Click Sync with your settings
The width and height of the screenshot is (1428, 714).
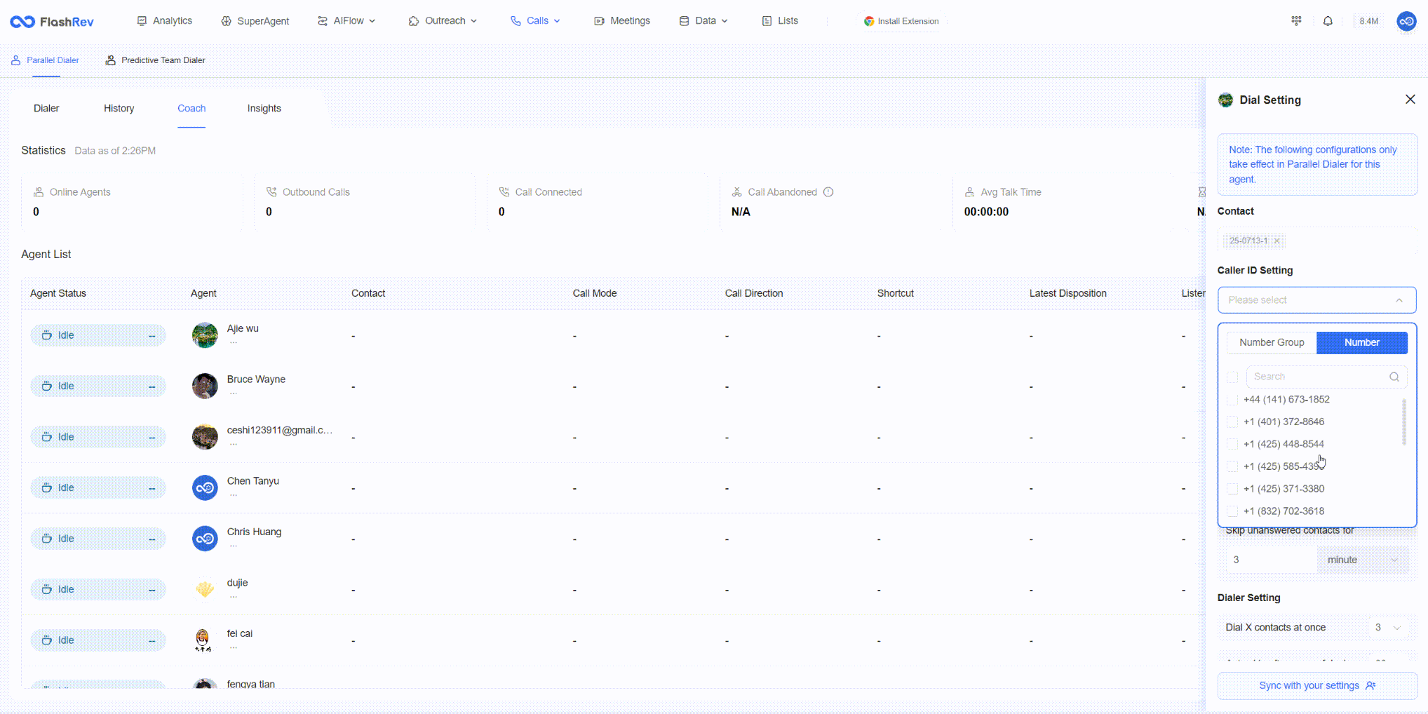1317,686
